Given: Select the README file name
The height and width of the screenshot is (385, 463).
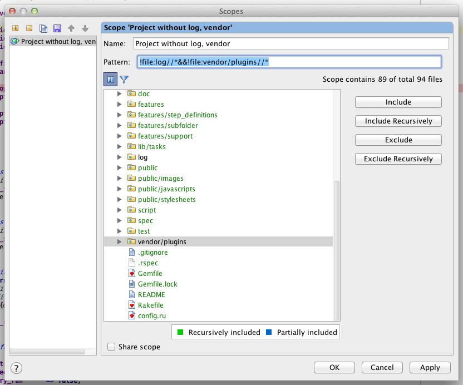Looking at the screenshot, I should pos(151,295).
